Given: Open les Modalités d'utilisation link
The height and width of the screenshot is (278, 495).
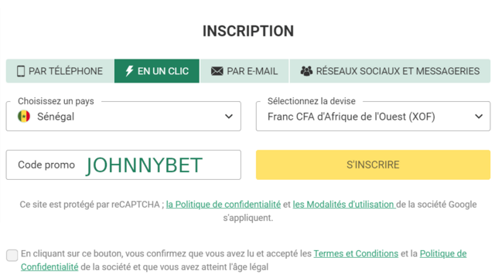Looking at the screenshot, I should tap(344, 204).
